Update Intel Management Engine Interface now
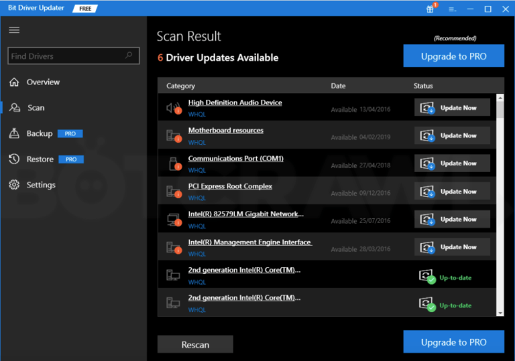The image size is (515, 361). [452, 246]
